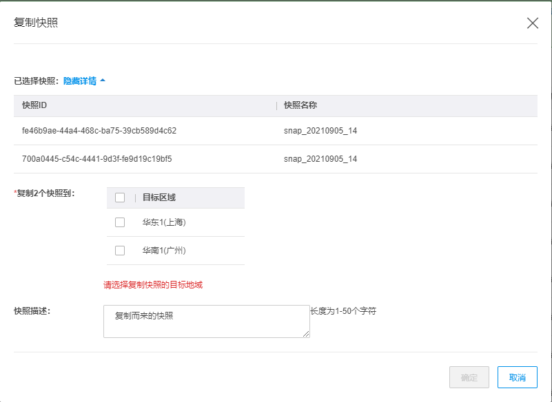The image size is (552, 402).
Task: Click the greyed-out 确定 button
Action: [x=469, y=377]
